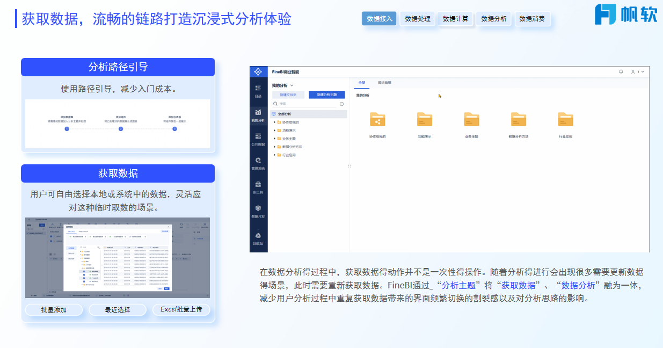Open the 业务主题 folder icon in grid
663x348 pixels.
pyautogui.click(x=471, y=119)
